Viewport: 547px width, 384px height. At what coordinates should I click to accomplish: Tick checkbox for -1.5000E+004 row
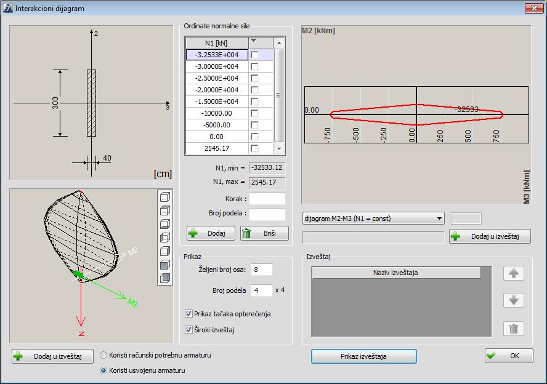click(254, 102)
